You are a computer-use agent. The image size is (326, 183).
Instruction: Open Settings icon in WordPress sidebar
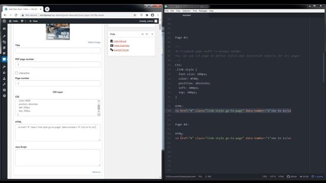[x=4, y=90]
